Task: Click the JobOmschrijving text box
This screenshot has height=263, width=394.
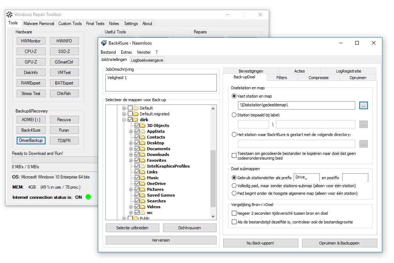Action: click(161, 83)
